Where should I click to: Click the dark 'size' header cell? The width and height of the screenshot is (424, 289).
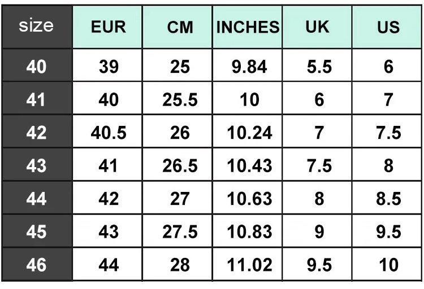pos(36,26)
